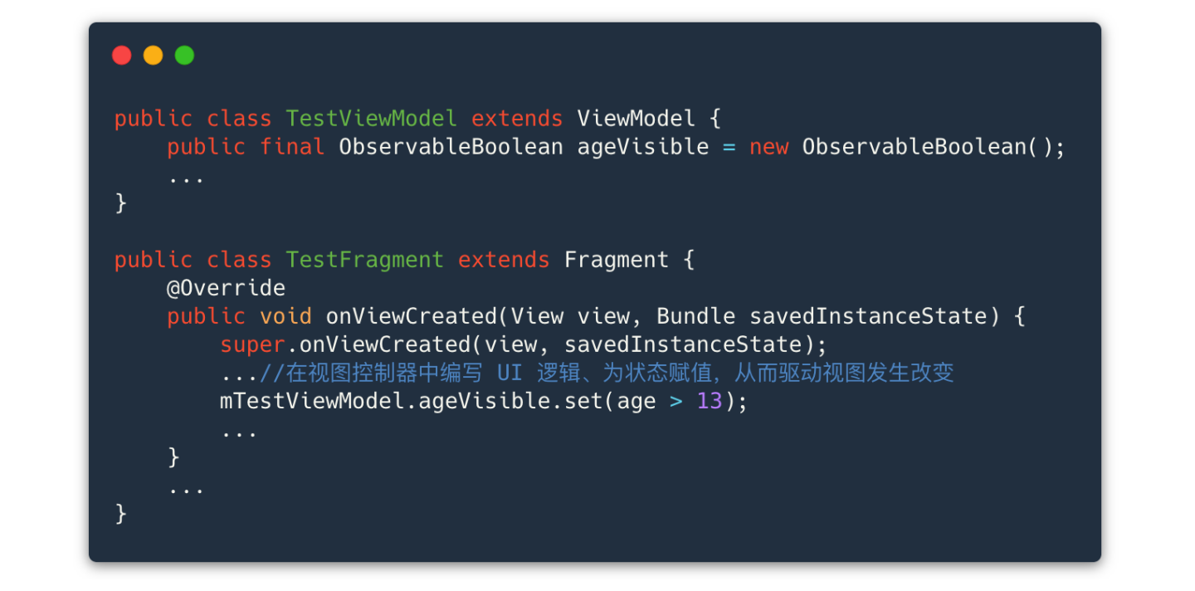Click the savedInstanceState parameter in signature

(869, 316)
